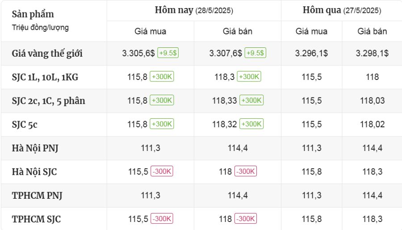402x230 pixels.
Task: Click the Giá mua subheader under Hôm nay
Action: click(151, 31)
